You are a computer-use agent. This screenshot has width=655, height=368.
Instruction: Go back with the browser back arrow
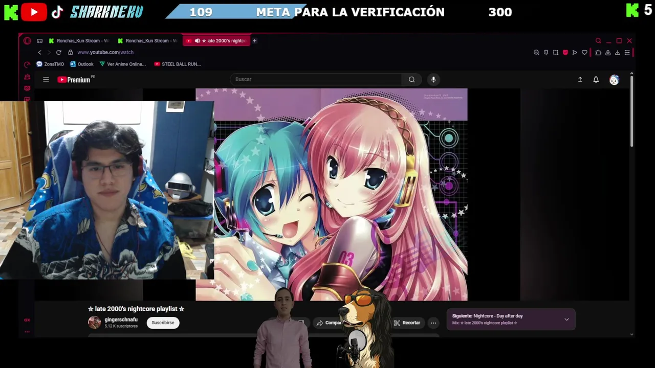(x=39, y=52)
